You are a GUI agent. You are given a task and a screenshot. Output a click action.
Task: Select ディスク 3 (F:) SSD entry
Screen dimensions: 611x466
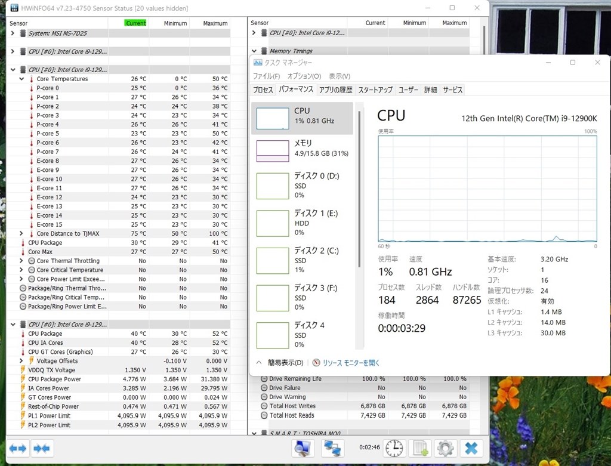[x=303, y=298]
